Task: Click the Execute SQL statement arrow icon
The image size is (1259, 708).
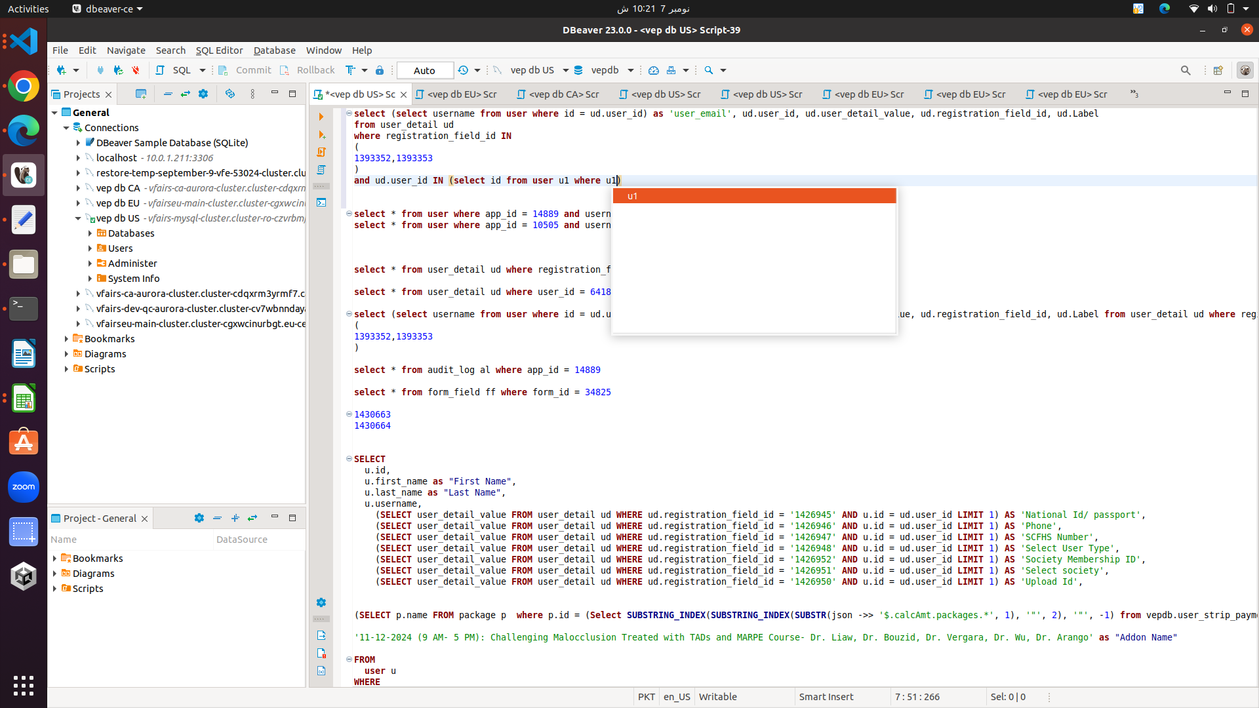Action: pyautogui.click(x=321, y=117)
